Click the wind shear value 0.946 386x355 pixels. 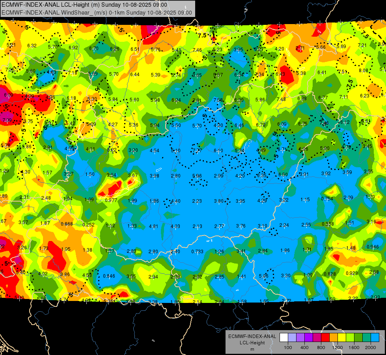coord(373,247)
